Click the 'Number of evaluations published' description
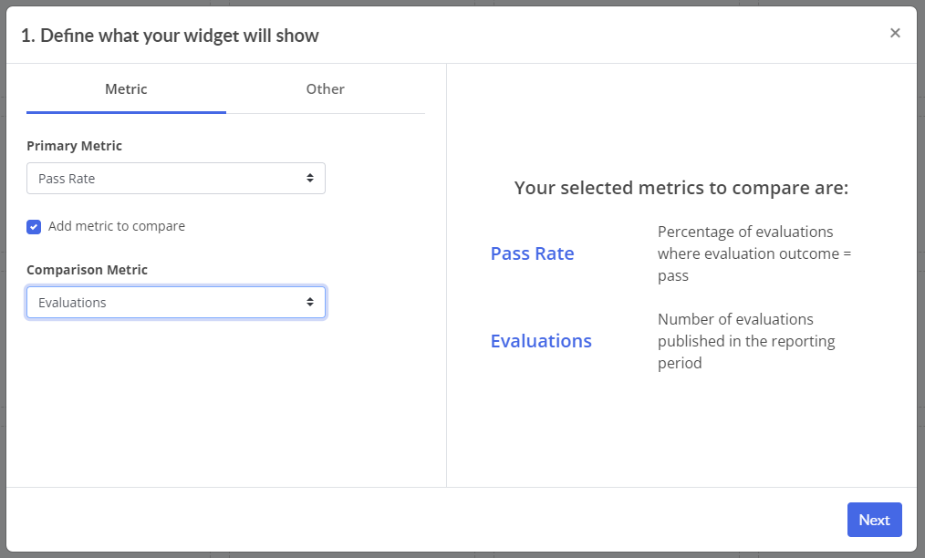Image resolution: width=925 pixels, height=558 pixels. coord(746,341)
